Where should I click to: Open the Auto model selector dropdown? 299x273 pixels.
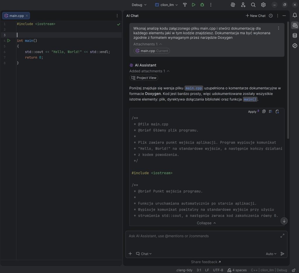[x=271, y=253]
